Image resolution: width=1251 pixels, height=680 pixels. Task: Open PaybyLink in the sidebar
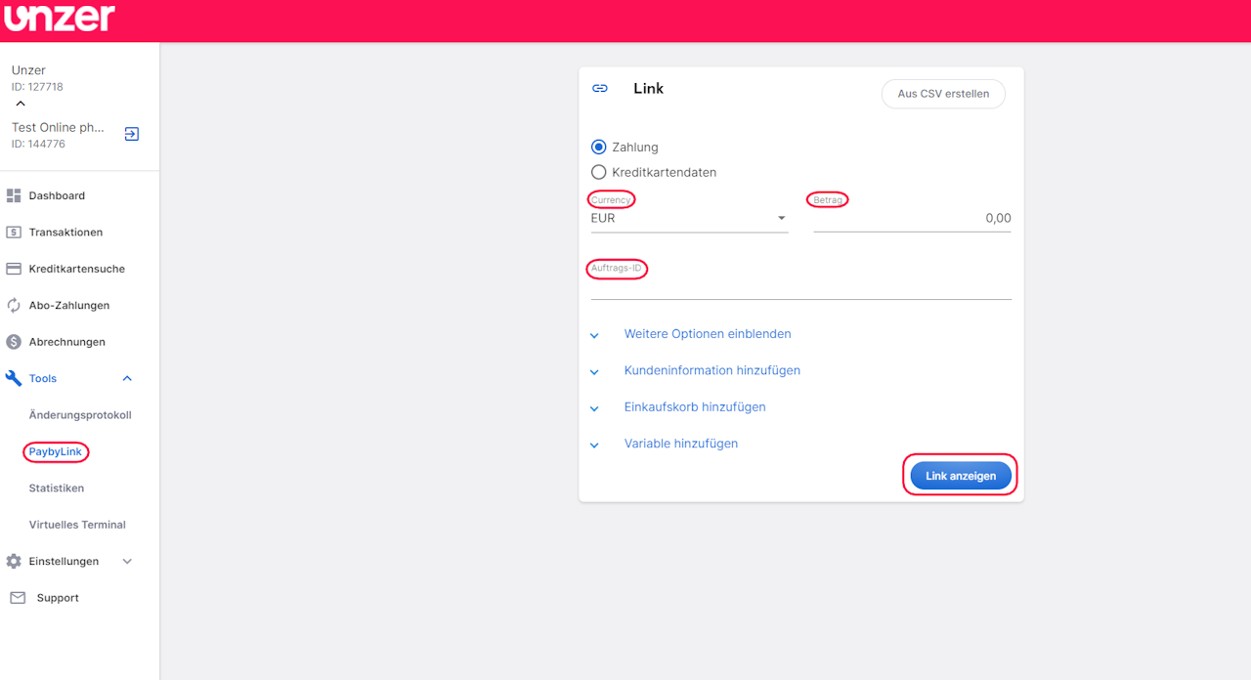pyautogui.click(x=56, y=452)
